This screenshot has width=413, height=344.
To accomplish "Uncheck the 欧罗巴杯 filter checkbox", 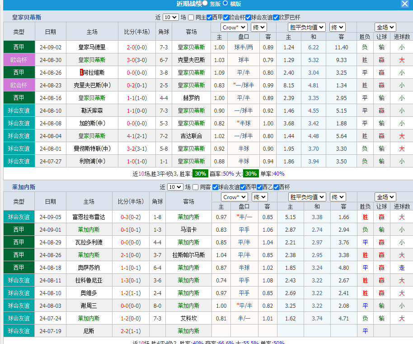I will tap(276, 17).
